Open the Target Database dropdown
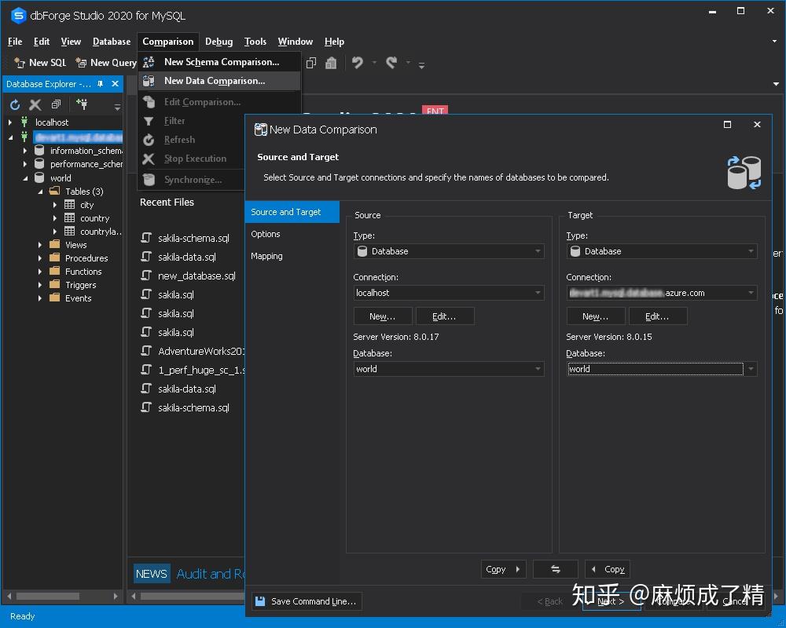 point(749,369)
